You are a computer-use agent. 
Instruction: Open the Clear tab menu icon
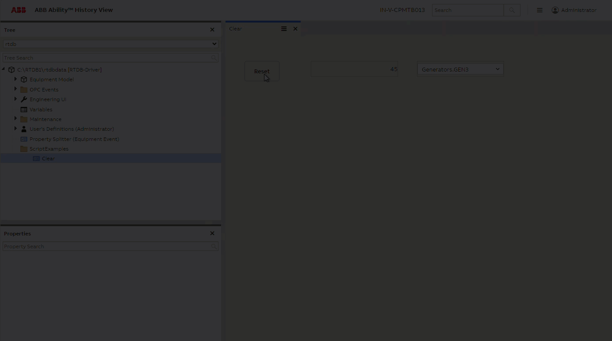pyautogui.click(x=284, y=29)
